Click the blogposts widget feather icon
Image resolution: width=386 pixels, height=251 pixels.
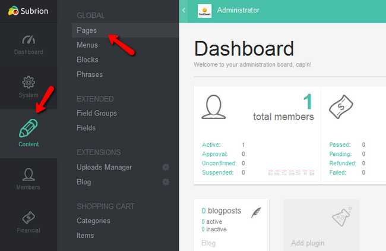tap(256, 212)
